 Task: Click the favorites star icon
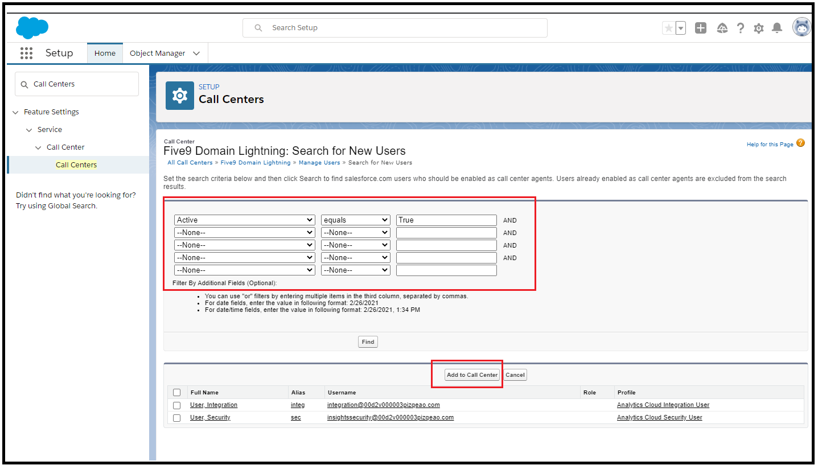[x=668, y=28]
